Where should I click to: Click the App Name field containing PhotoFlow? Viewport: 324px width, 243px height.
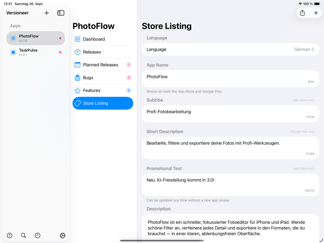[230, 79]
